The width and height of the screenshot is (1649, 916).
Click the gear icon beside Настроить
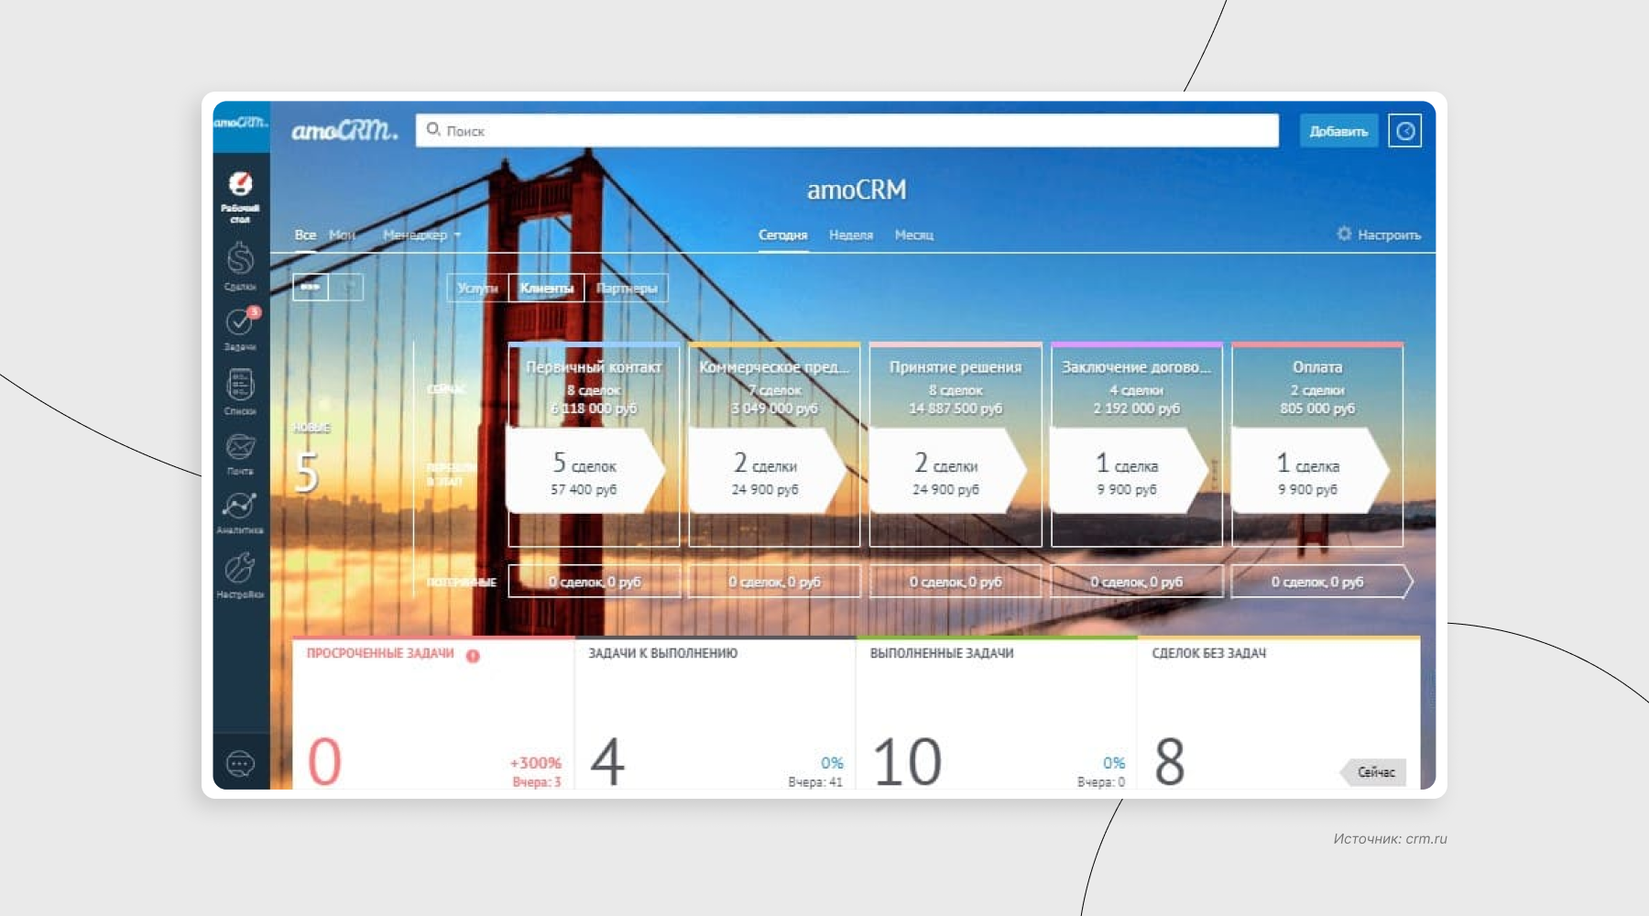point(1344,234)
